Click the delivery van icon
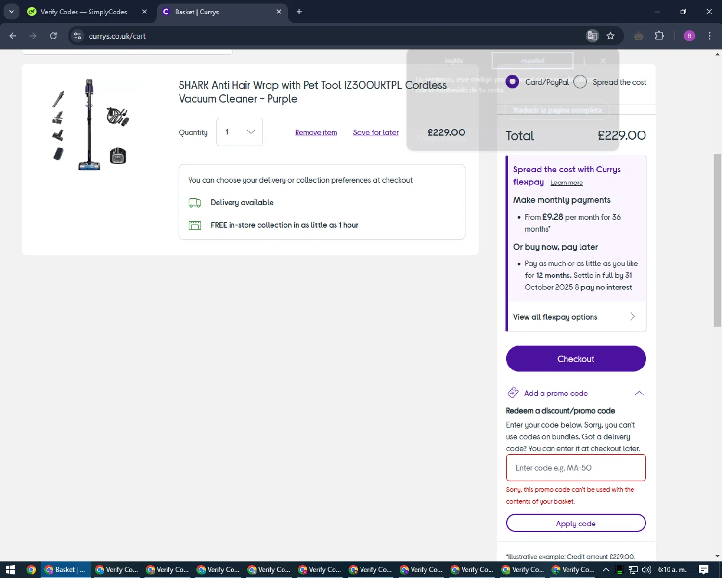 194,203
